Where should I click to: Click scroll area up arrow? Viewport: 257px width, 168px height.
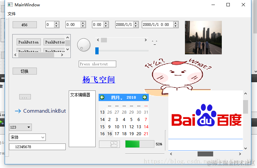[67, 37]
